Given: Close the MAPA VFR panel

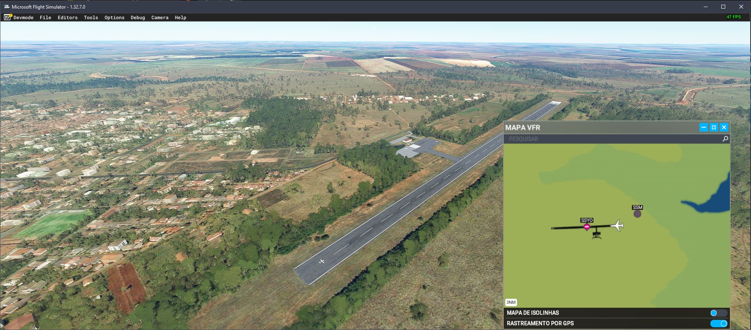Looking at the screenshot, I should tap(724, 127).
